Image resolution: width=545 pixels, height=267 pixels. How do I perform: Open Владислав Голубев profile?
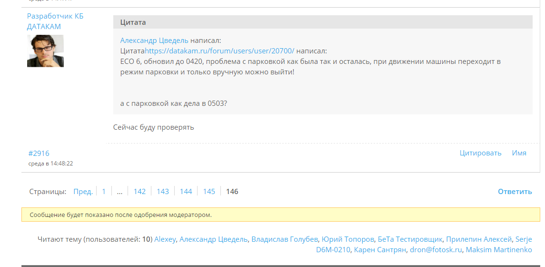[285, 239]
